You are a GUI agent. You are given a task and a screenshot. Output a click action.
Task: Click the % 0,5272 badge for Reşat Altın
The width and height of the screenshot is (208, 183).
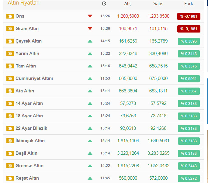189,178
